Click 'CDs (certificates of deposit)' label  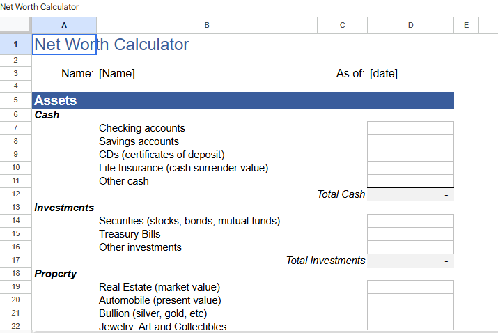(162, 155)
